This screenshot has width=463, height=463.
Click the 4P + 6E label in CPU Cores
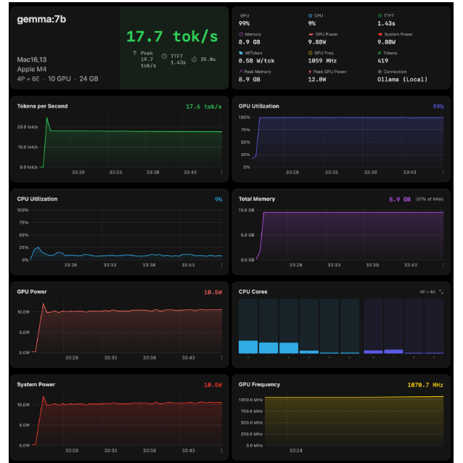(427, 292)
